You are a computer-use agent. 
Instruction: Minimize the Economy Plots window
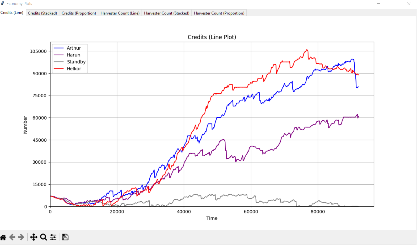pyautogui.click(x=378, y=4)
